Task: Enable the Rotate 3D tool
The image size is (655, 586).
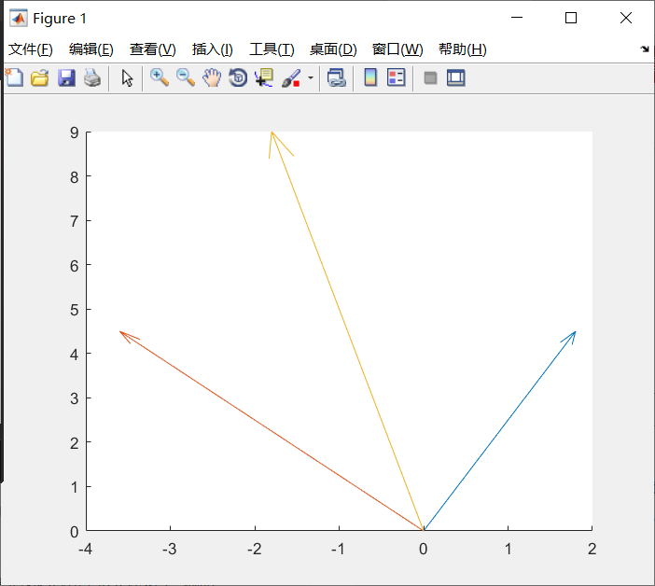Action: point(238,78)
